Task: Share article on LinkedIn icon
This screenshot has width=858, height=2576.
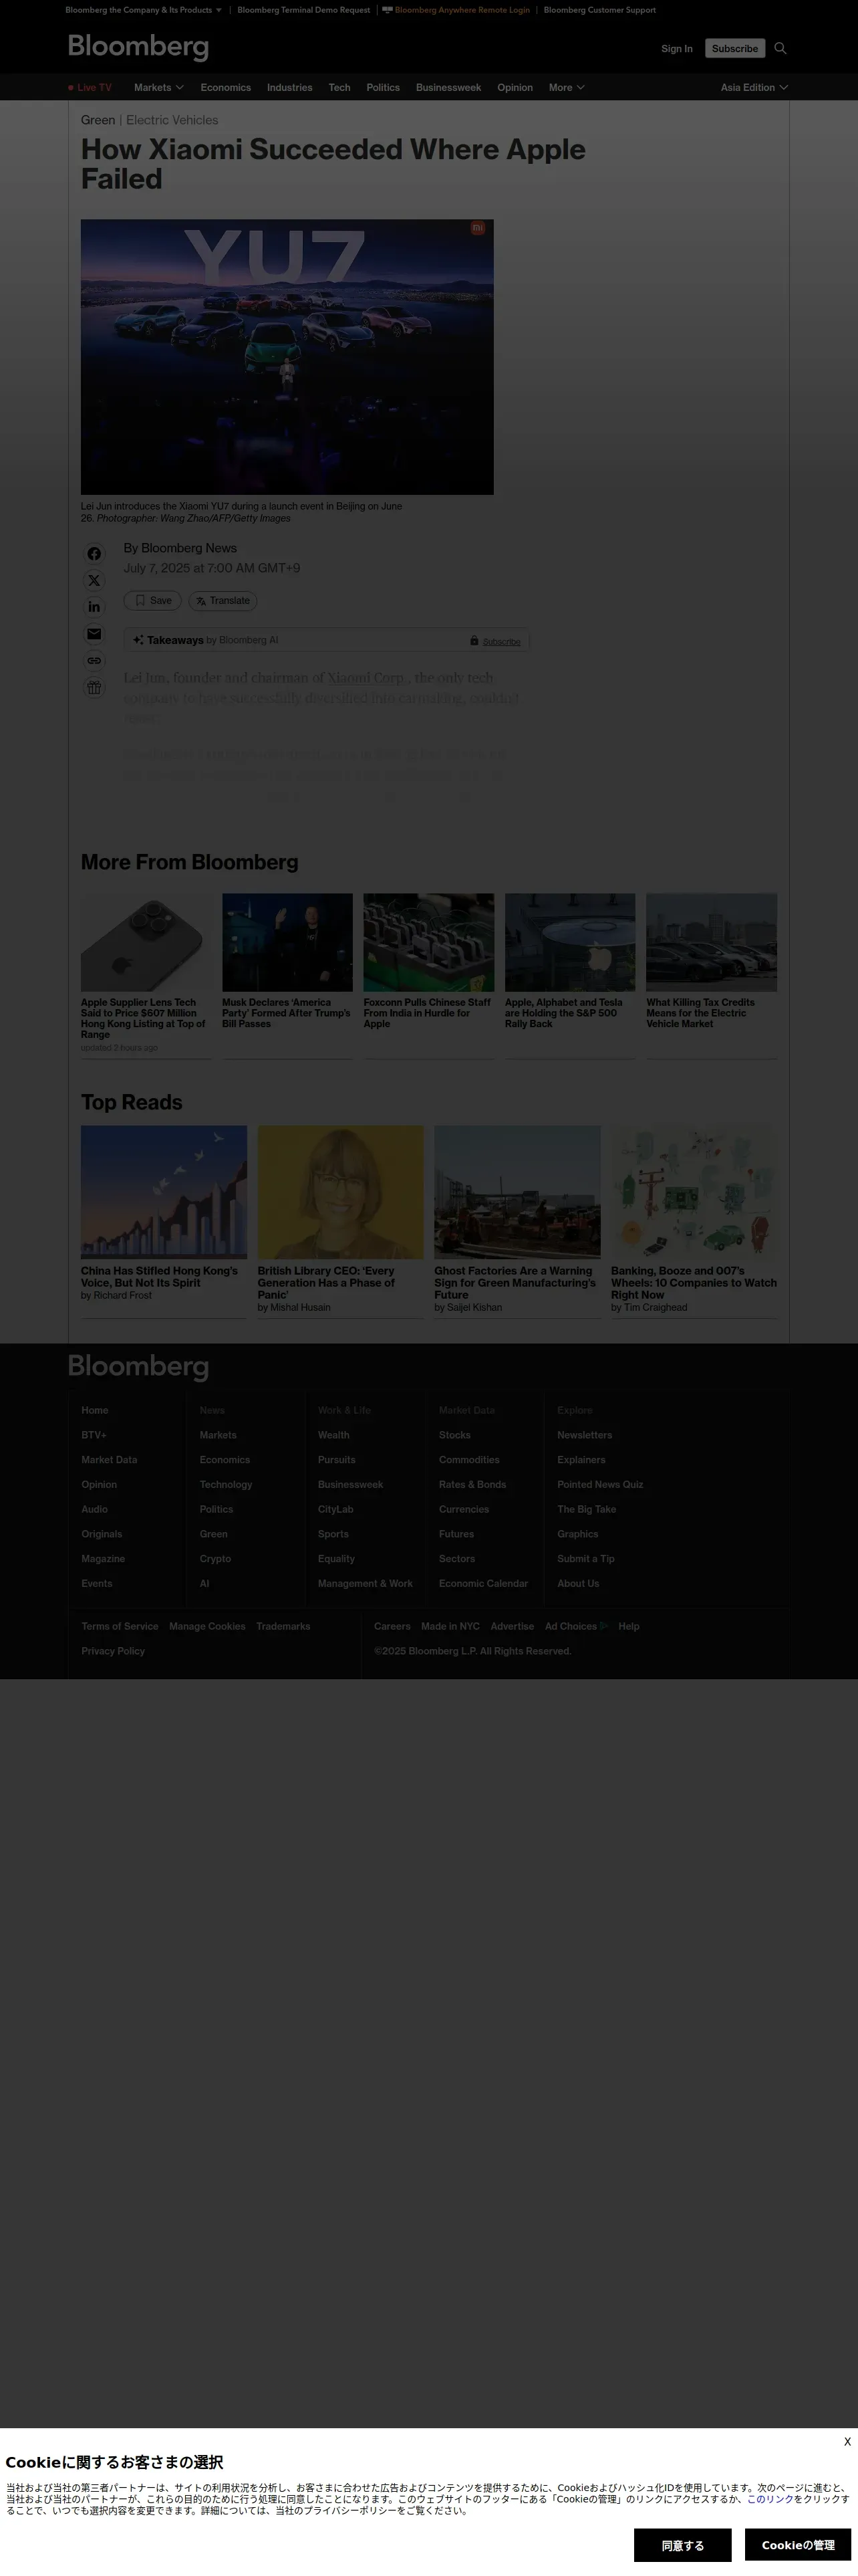Action: [x=94, y=607]
